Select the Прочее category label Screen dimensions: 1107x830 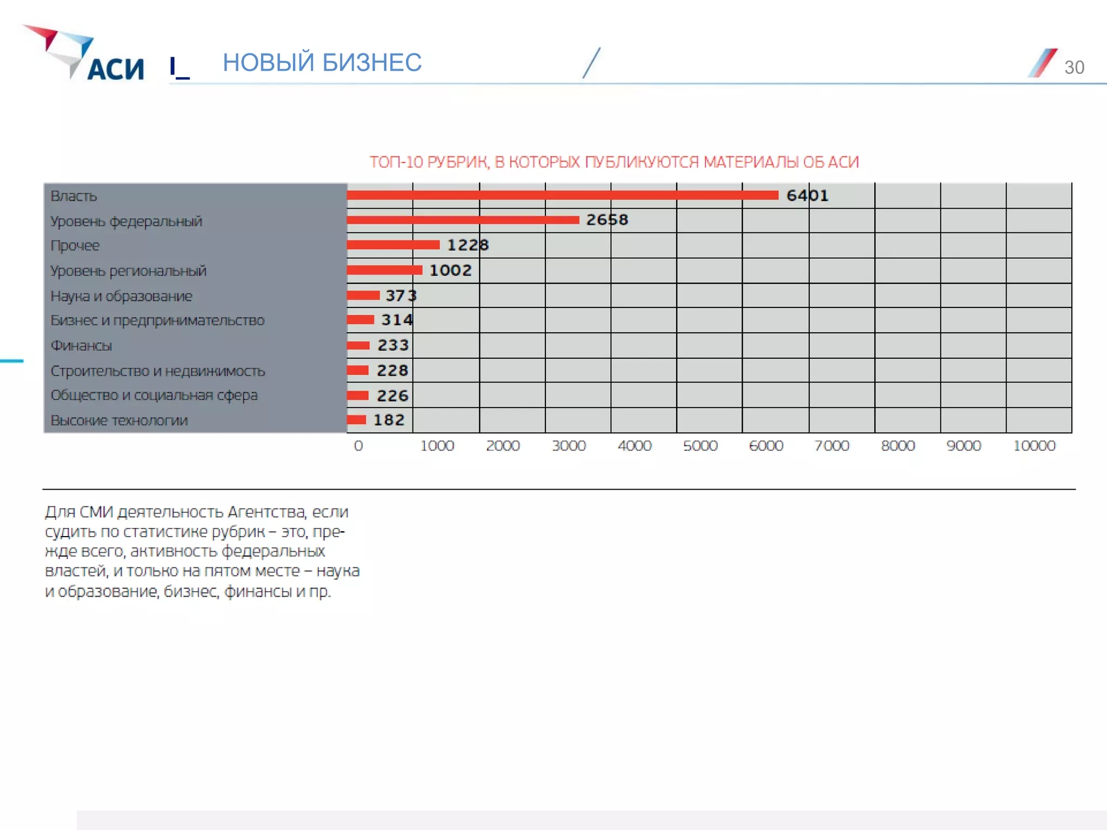(75, 246)
